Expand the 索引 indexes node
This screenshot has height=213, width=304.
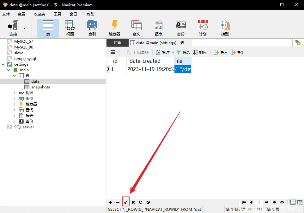14,99
